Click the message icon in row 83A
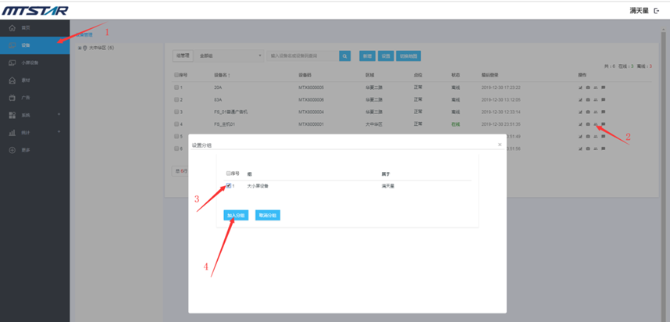This screenshot has width=670, height=322. pyautogui.click(x=604, y=100)
